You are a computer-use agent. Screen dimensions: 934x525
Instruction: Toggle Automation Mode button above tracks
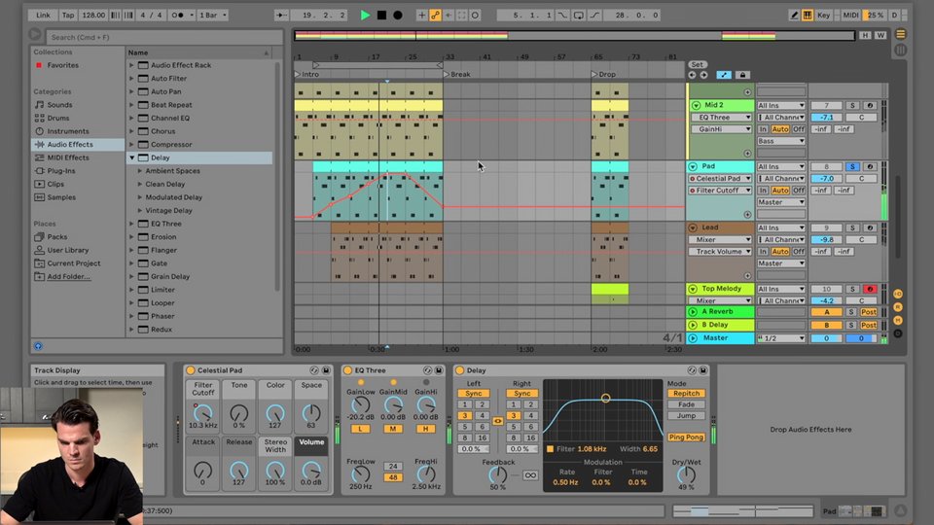click(724, 75)
